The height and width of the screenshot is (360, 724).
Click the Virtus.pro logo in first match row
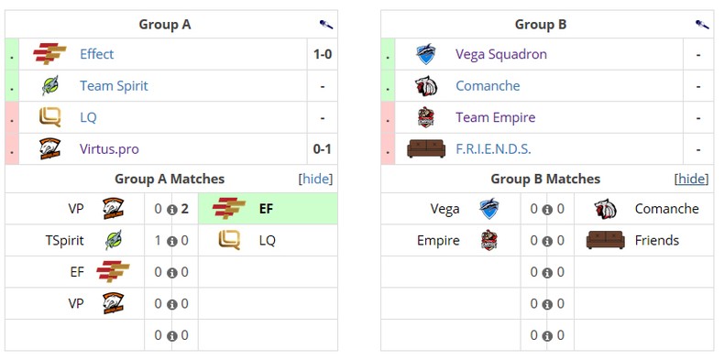pyautogui.click(x=113, y=209)
